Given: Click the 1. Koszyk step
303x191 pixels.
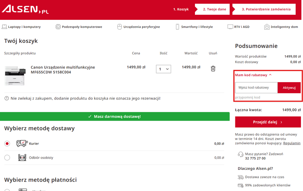Looking at the screenshot, I should coord(181,9).
